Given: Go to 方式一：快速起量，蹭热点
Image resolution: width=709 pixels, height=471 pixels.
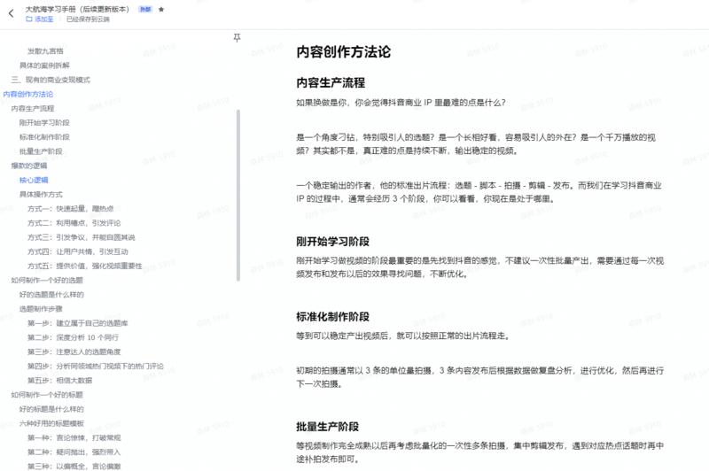Looking at the screenshot, I should (71, 209).
